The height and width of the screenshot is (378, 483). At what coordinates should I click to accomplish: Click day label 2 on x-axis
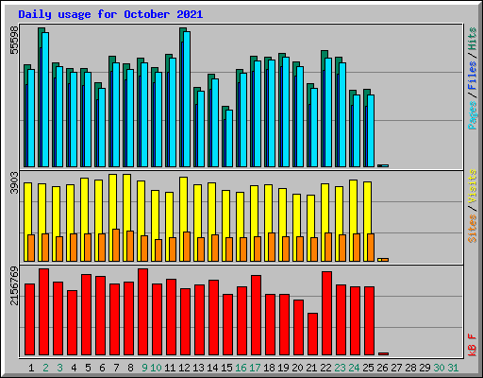(45, 368)
